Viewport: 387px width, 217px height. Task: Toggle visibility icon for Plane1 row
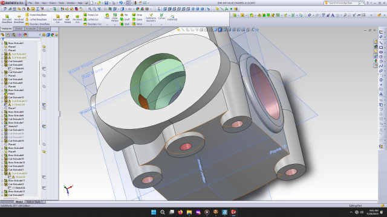click(44, 50)
